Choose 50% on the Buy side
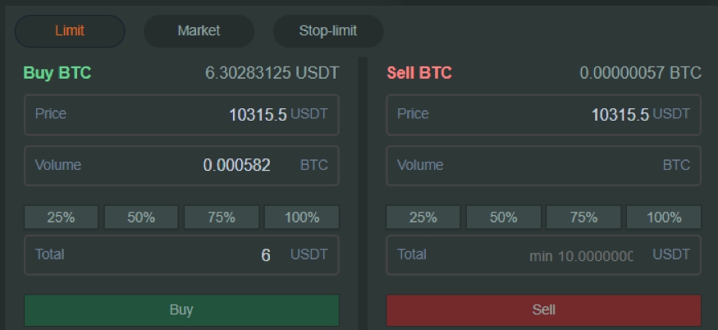This screenshot has height=330, width=718. 141,218
